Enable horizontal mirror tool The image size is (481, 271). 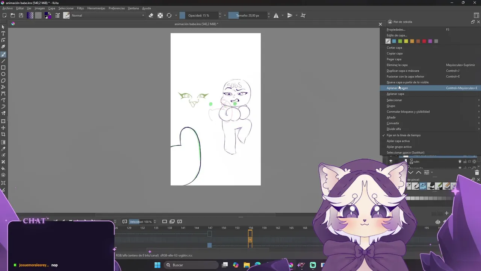point(276,15)
